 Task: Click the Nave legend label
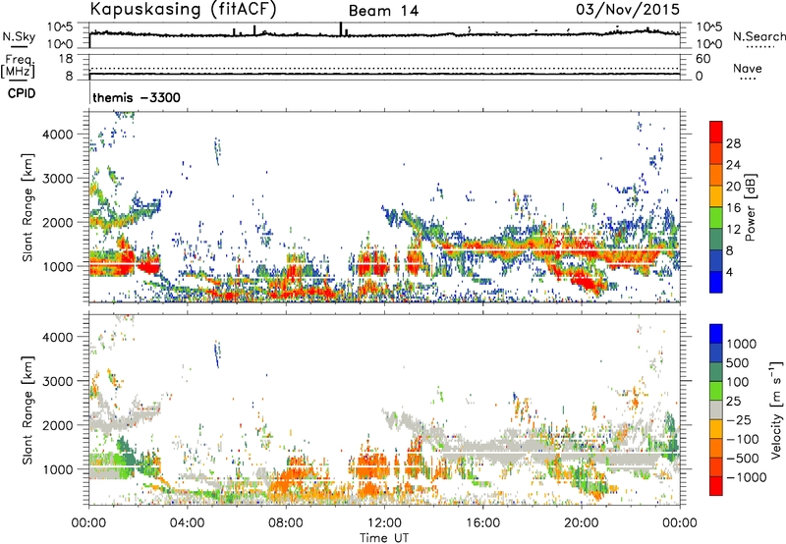coord(748,68)
